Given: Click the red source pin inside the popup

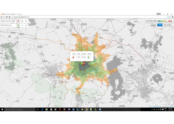Looking at the screenshot, I should pos(73,57).
